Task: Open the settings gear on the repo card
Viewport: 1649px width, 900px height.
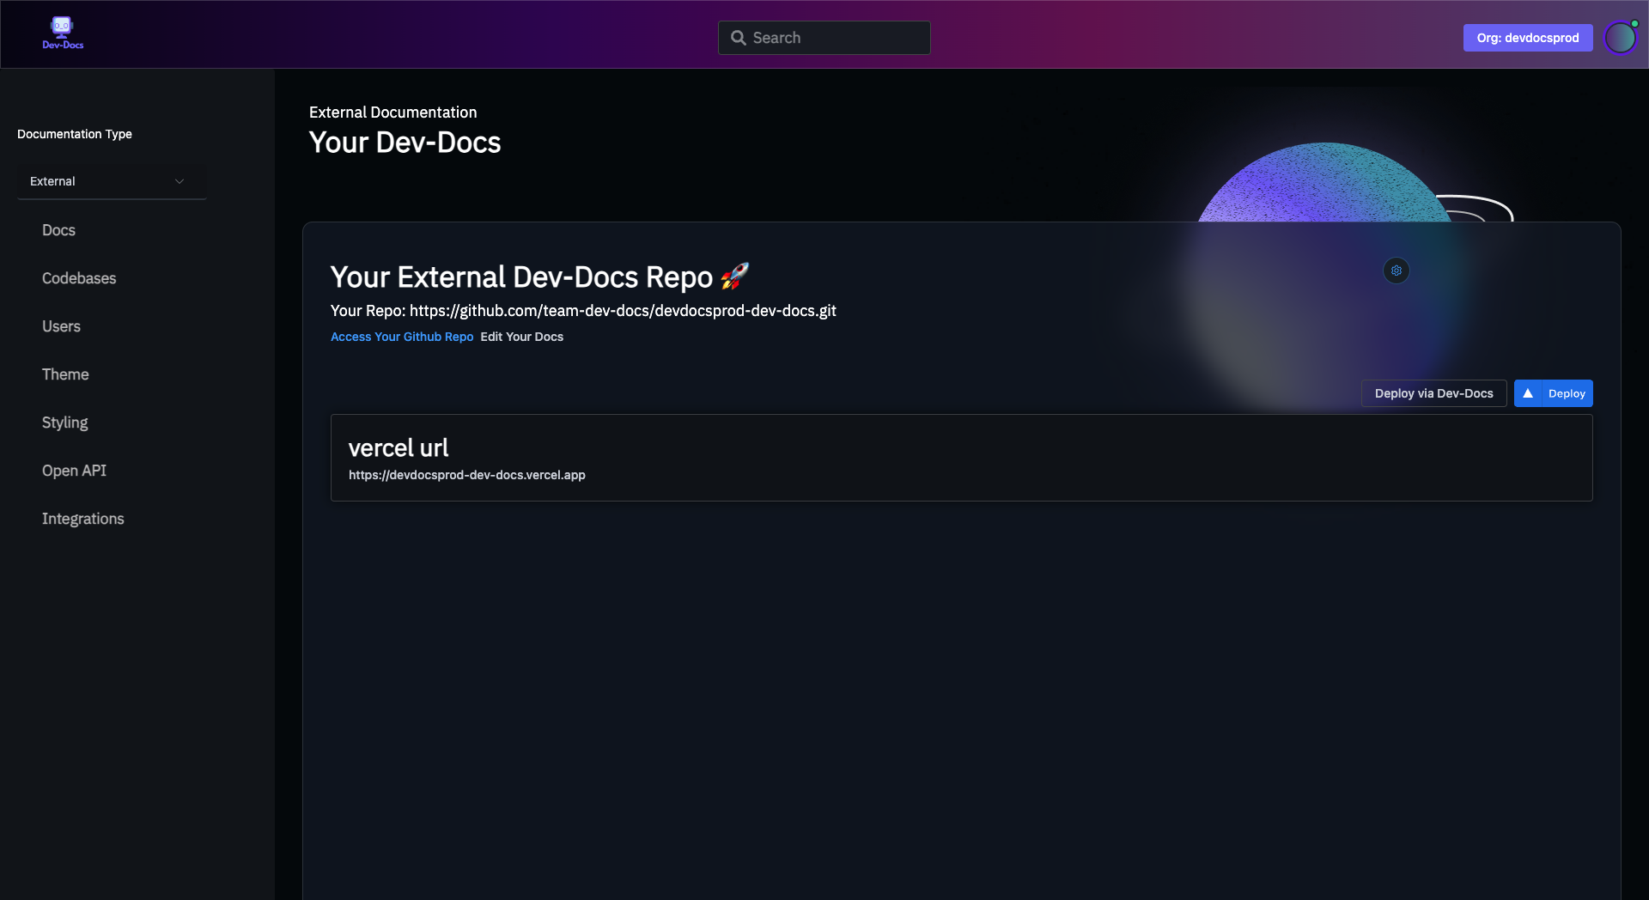Action: coord(1396,271)
